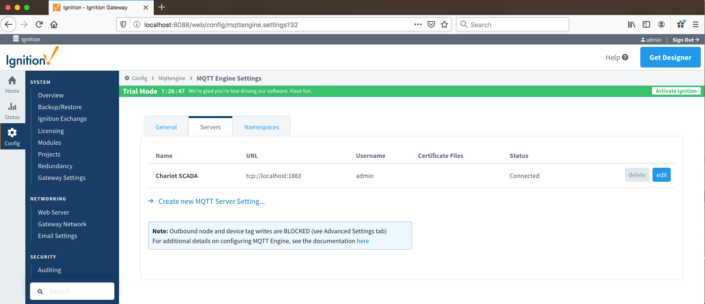Go back with the browser back arrow
Viewport: 705px width, 304px height.
[9, 24]
